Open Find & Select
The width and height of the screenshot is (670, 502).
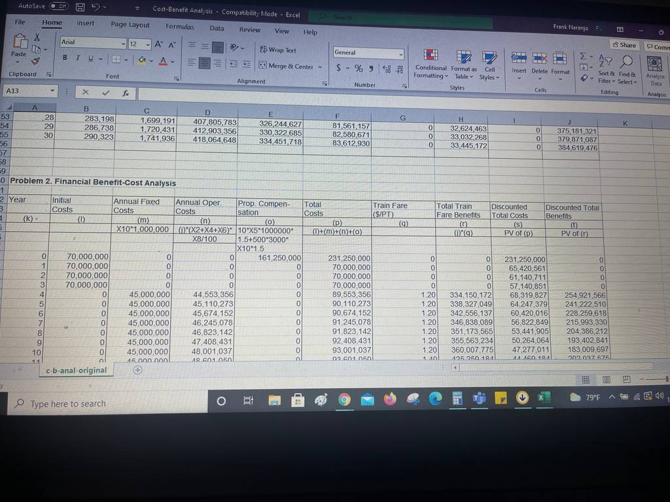click(627, 69)
